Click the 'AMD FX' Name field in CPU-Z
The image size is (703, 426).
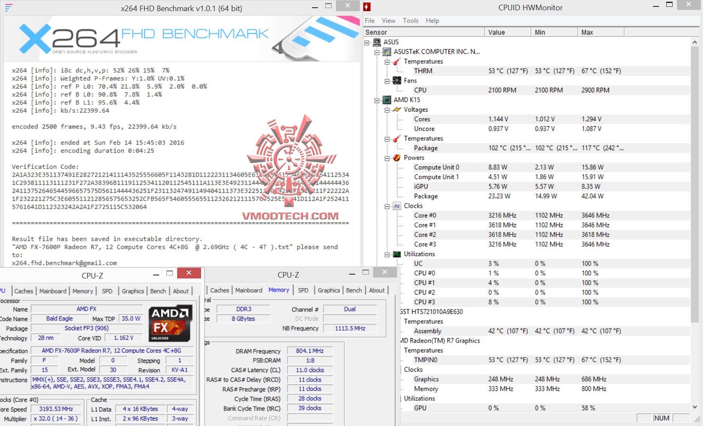coord(86,309)
